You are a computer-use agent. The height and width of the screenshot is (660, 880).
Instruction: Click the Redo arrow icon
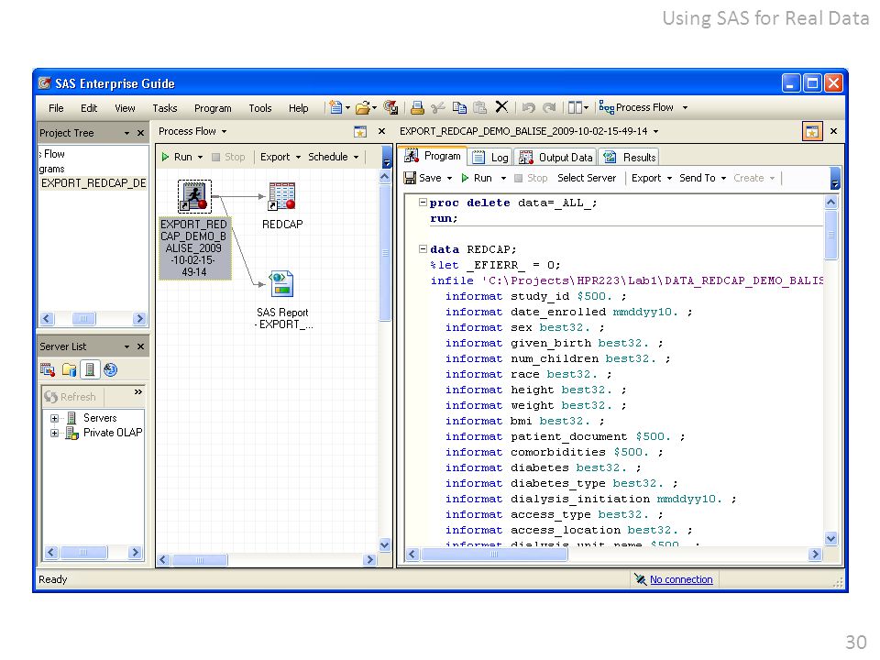click(549, 107)
